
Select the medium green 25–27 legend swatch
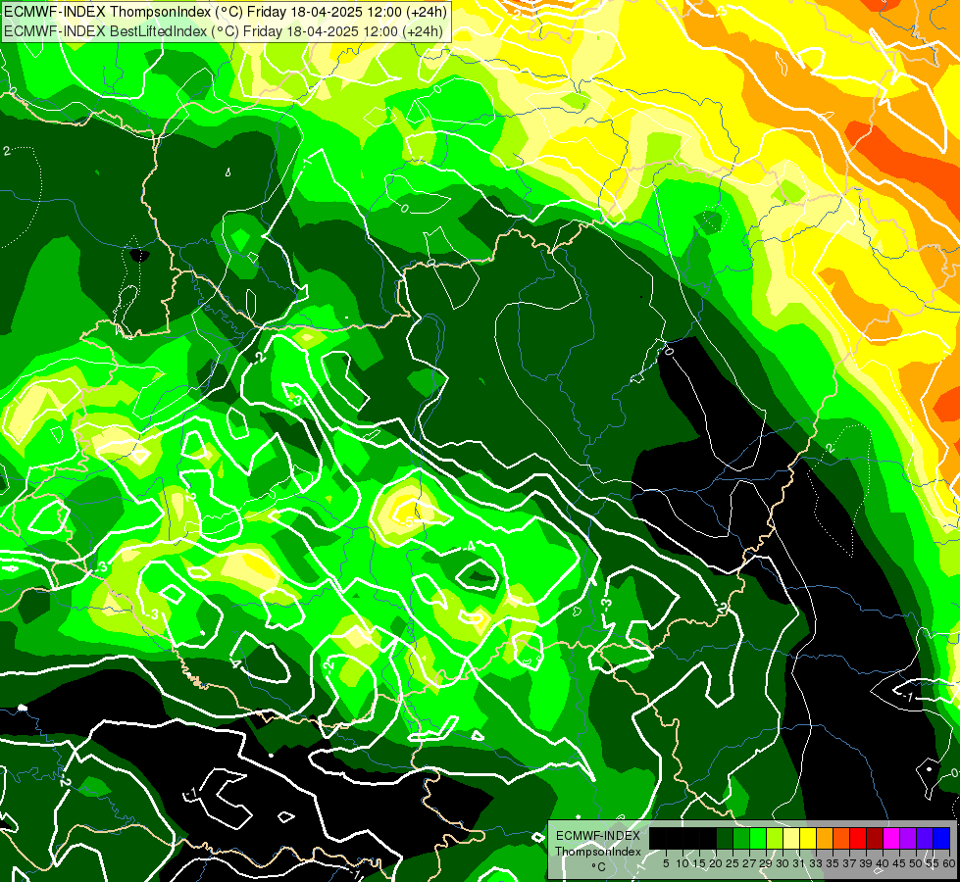click(x=741, y=838)
